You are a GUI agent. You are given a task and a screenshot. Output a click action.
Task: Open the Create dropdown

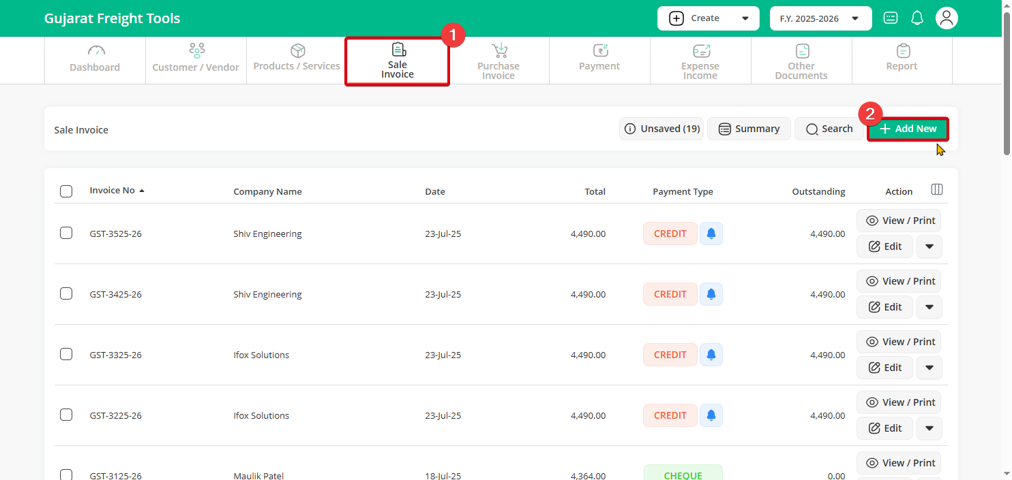click(709, 18)
